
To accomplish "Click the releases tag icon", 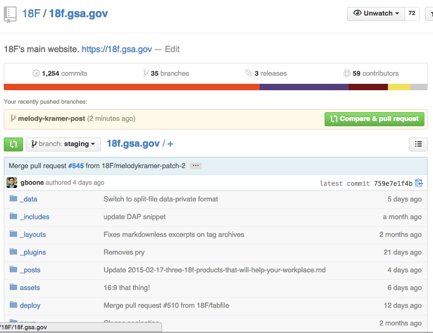I will pos(248,73).
